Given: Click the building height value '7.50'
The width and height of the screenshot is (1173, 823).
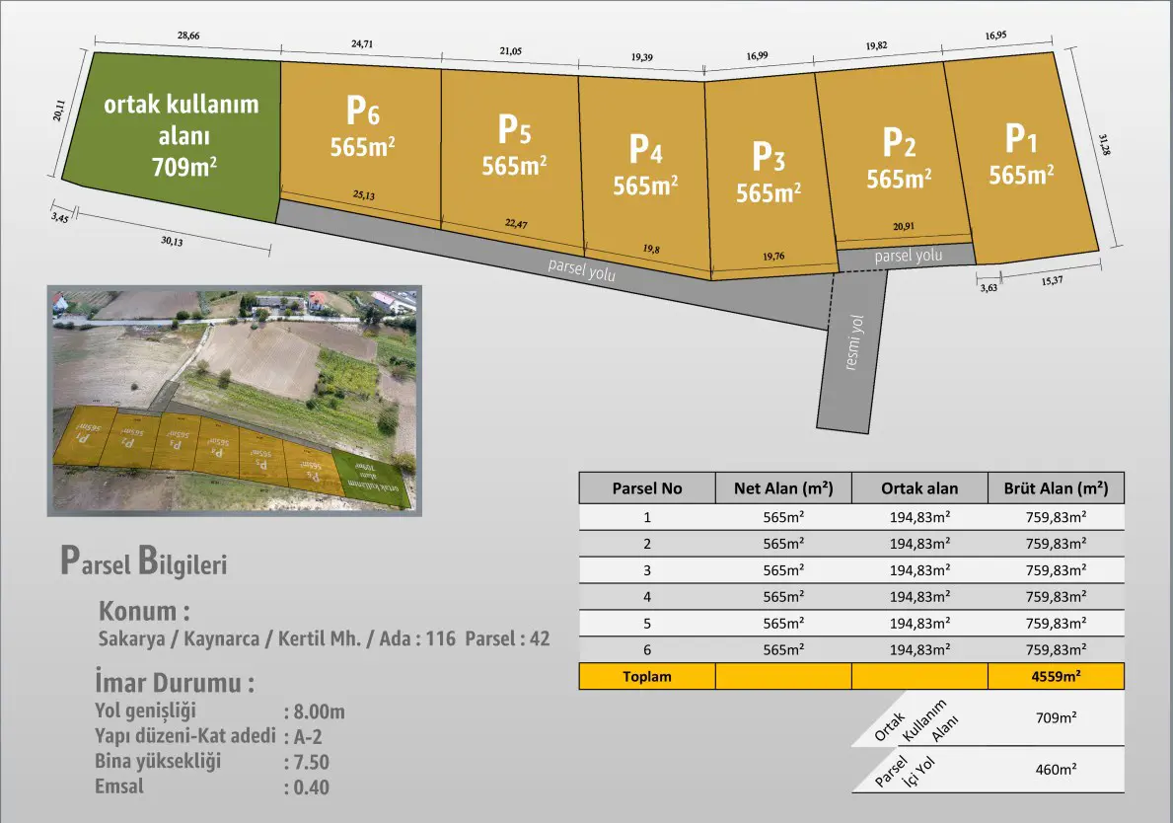Looking at the screenshot, I should [x=311, y=763].
